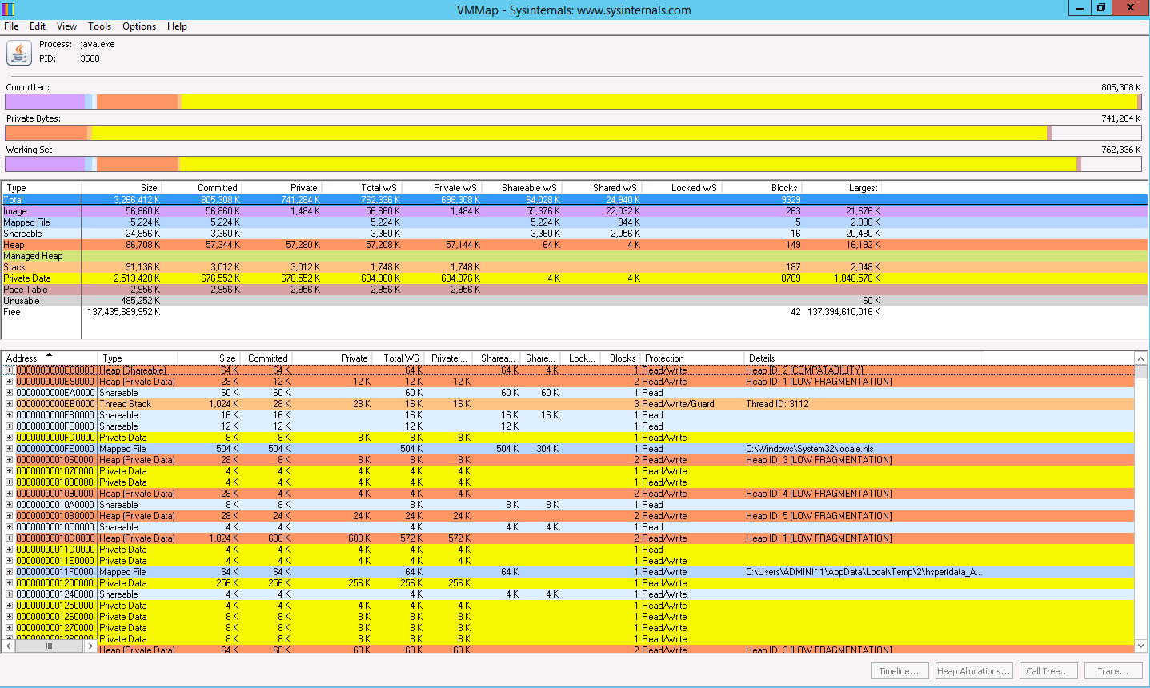Select the Heap ID: 5 [LOW FRAGMENTATION] entry

(x=819, y=516)
